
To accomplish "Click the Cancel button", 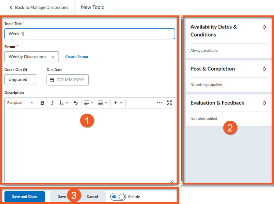I will tap(92, 196).
